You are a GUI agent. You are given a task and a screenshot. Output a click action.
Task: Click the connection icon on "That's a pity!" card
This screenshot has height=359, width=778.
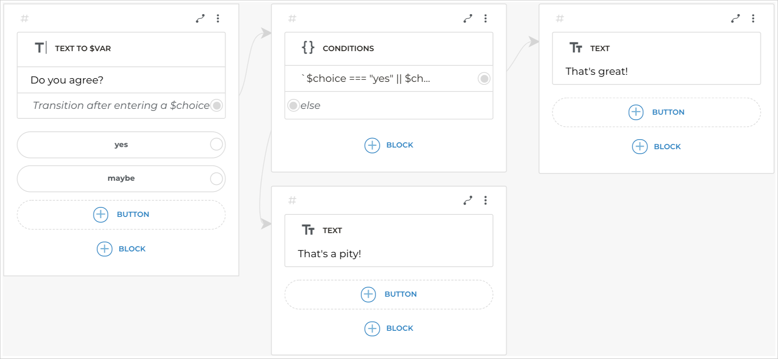(x=468, y=201)
